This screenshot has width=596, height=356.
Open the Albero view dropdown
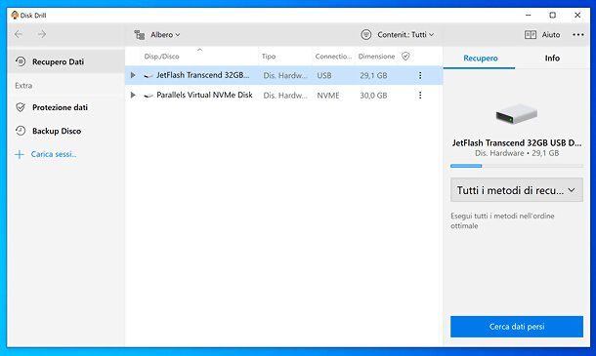165,35
